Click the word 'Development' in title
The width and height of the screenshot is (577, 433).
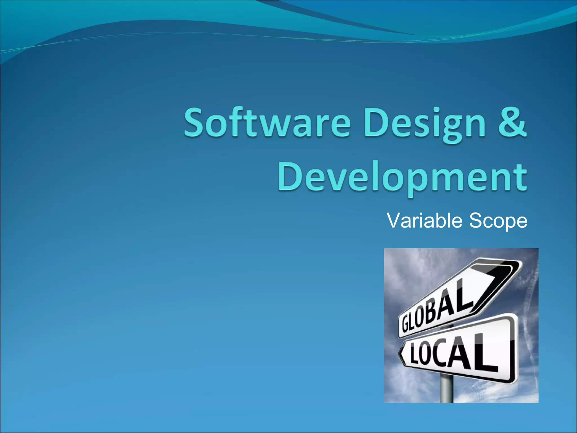[402, 178]
